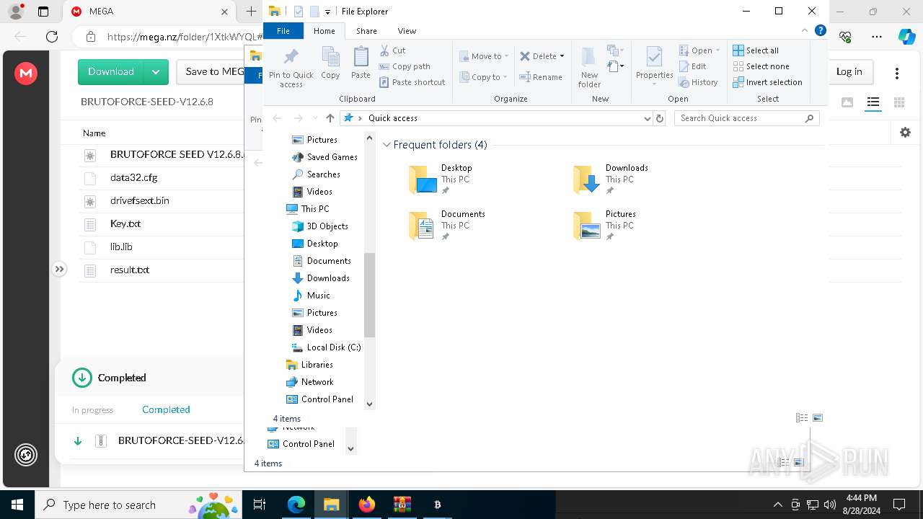Expand the address bar history dropdown
Screen dimensions: 923x519
(x=647, y=118)
